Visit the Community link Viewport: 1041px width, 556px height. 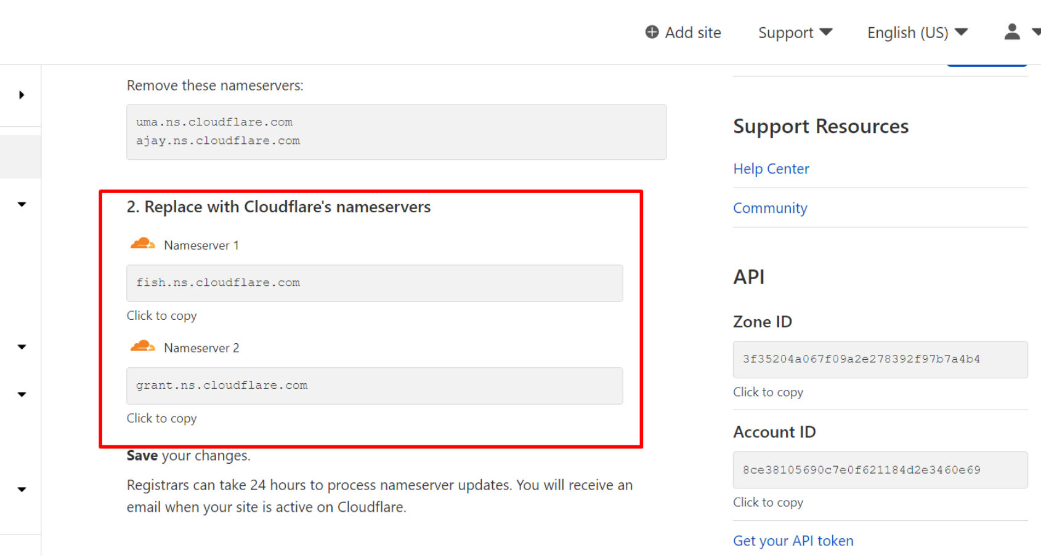point(769,208)
